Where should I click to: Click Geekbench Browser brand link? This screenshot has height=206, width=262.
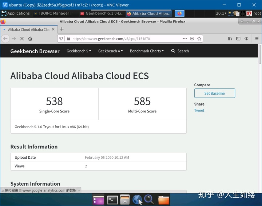[35, 51]
